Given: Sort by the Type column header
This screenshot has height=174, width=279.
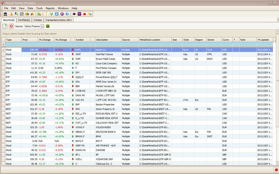Looking at the screenshot, I should click(x=13, y=40).
